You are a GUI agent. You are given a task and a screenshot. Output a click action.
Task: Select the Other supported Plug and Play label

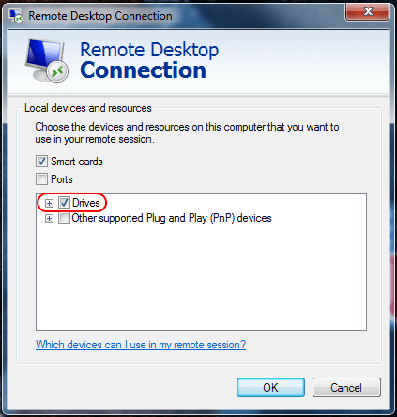[172, 218]
